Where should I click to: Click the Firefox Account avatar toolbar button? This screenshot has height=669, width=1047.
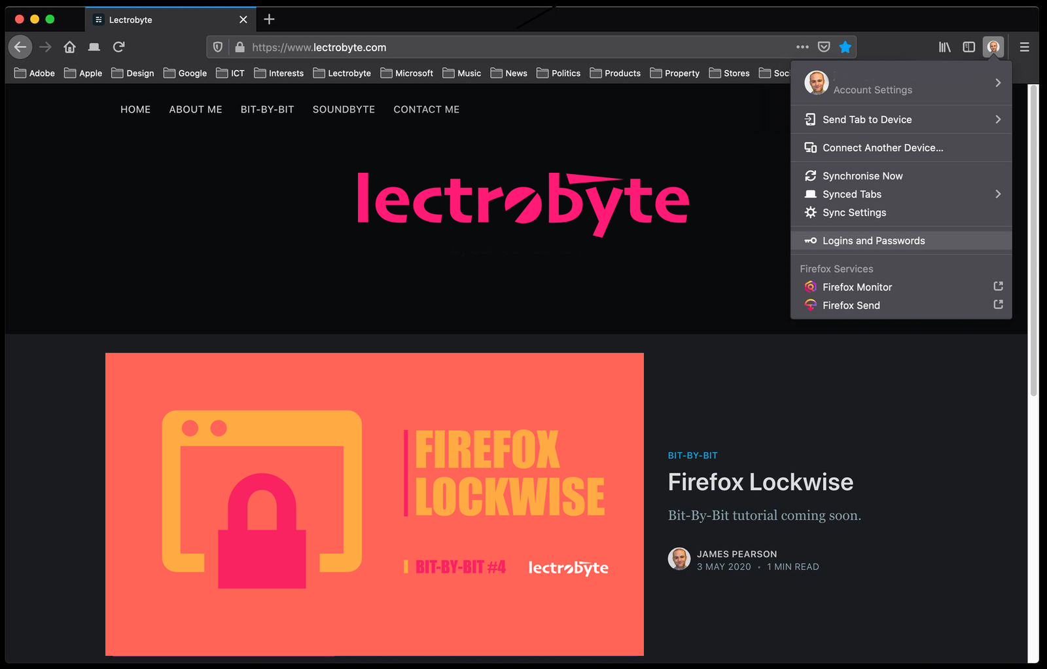click(993, 47)
